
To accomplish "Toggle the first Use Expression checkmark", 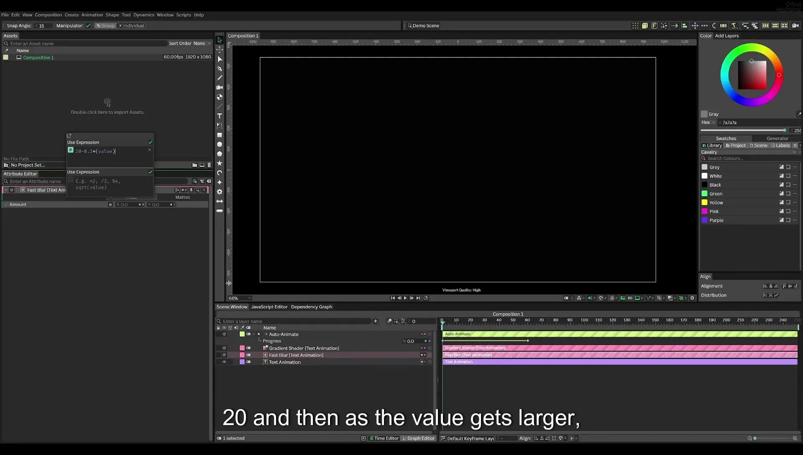I will [151, 142].
